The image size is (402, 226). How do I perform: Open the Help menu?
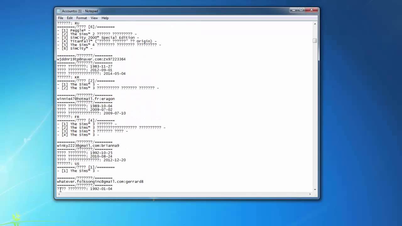[105, 18]
